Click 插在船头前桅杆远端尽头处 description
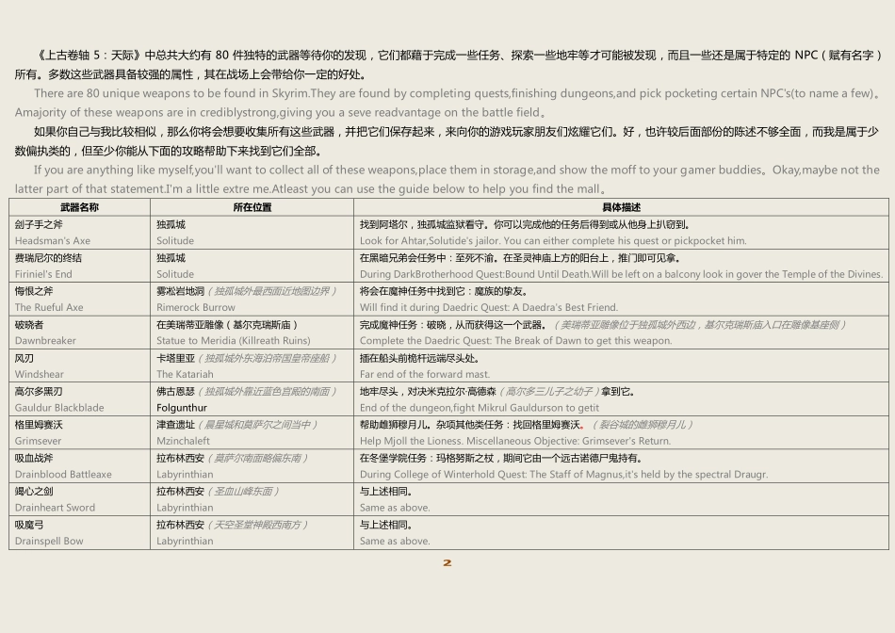This screenshot has width=895, height=633. (420, 359)
